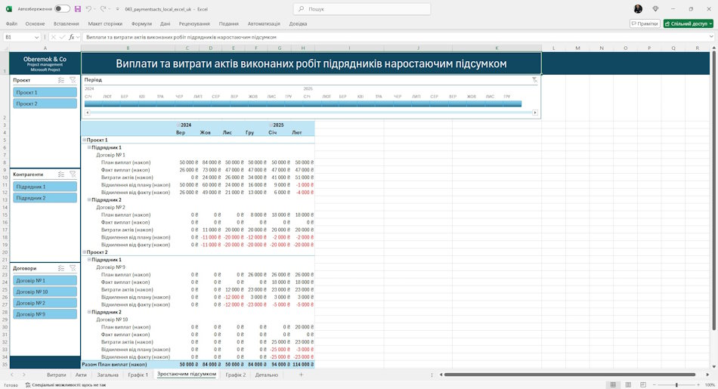
Task: Clear filter icon on Період timeline
Action: (534, 79)
